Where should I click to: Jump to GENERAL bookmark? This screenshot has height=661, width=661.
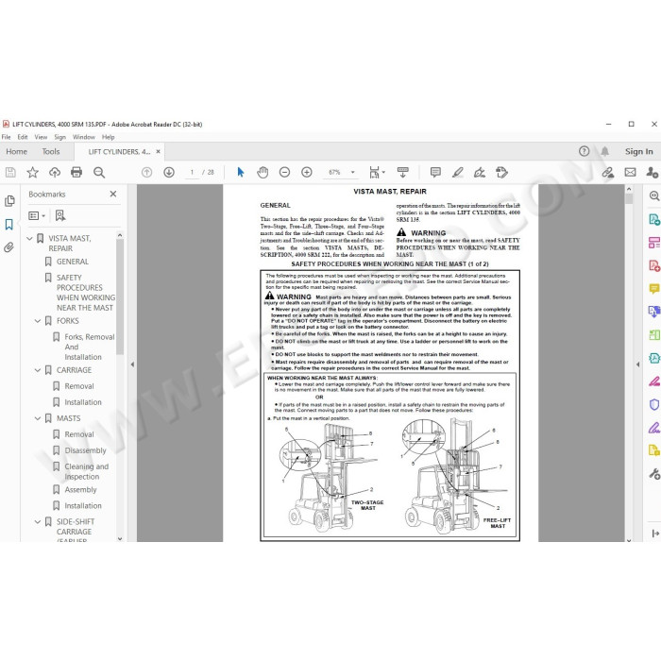(73, 262)
